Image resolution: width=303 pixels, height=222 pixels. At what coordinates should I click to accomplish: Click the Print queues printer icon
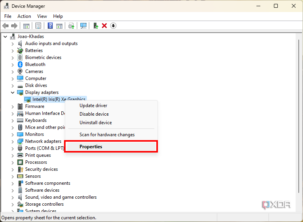20,155
